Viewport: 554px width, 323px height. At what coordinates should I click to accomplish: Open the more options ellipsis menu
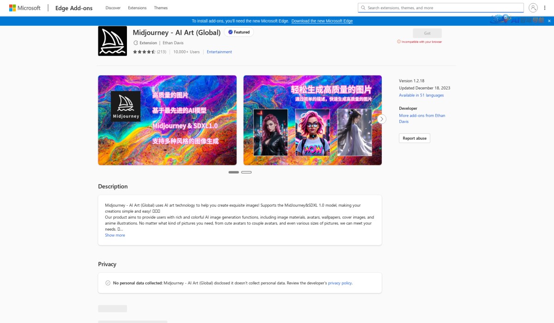point(545,7)
